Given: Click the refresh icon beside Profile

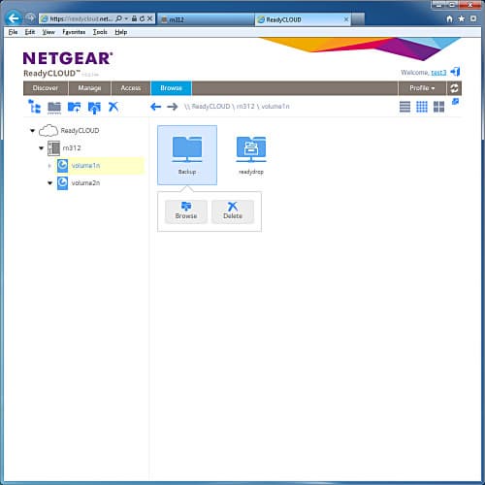Looking at the screenshot, I should click(x=454, y=88).
